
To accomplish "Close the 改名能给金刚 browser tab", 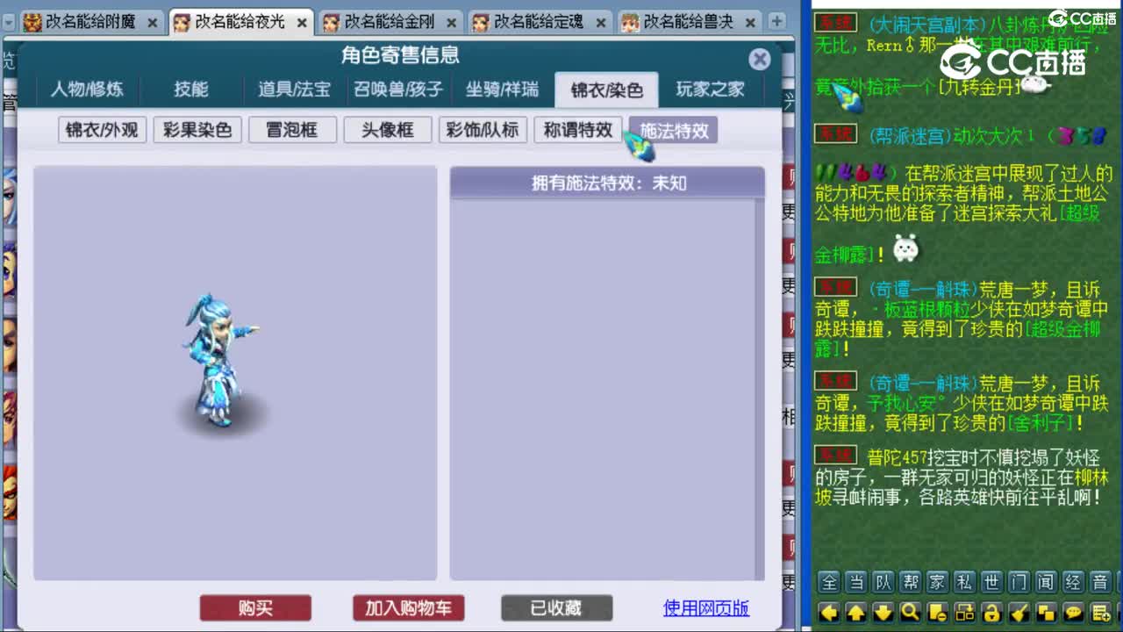I will point(451,22).
